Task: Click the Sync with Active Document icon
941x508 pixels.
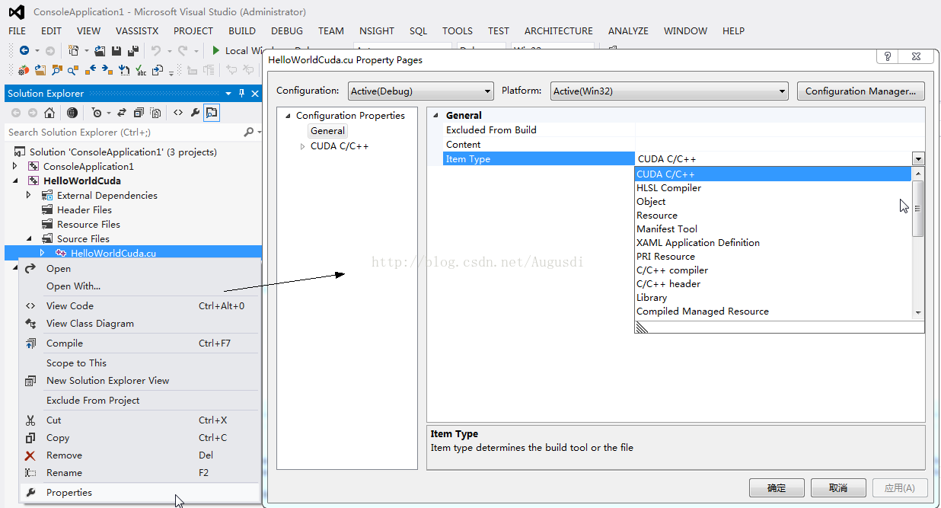Action: 122,113
